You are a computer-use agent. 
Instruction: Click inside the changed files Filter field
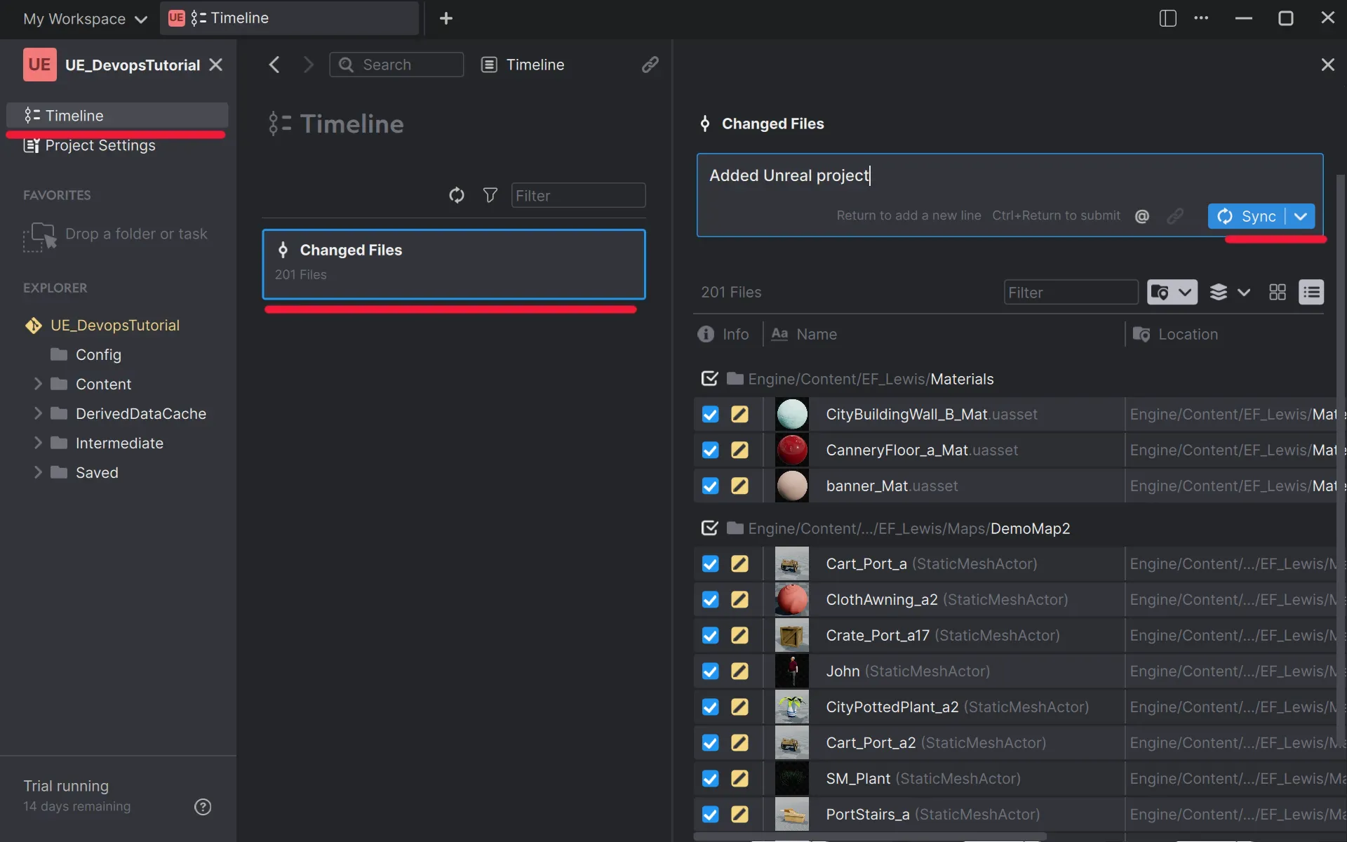pos(1071,292)
